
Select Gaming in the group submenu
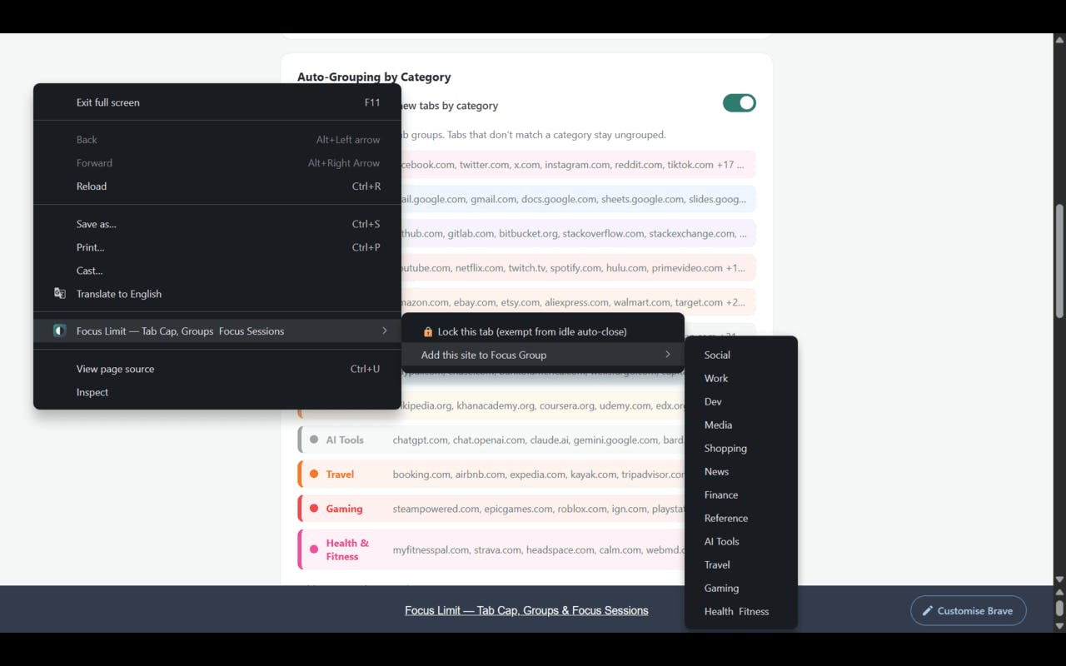point(741,588)
